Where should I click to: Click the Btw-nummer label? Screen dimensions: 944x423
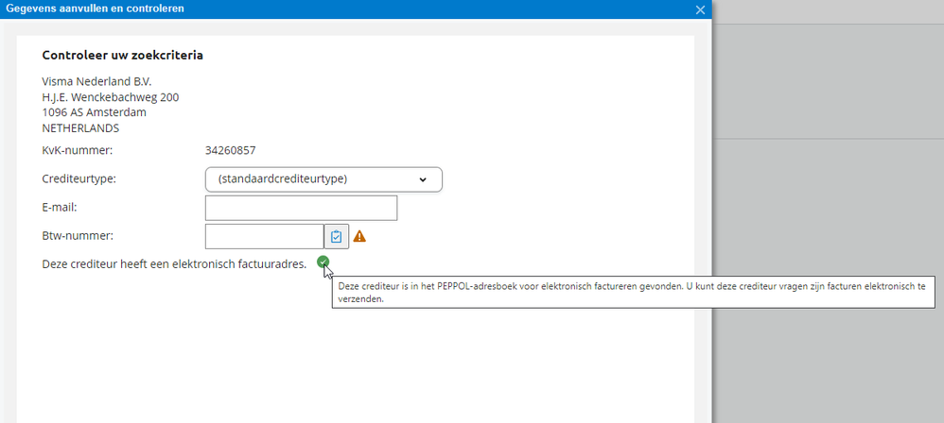click(78, 235)
